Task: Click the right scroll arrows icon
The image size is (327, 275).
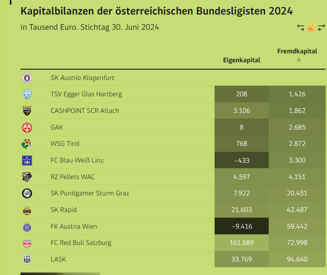Action: tap(321, 28)
